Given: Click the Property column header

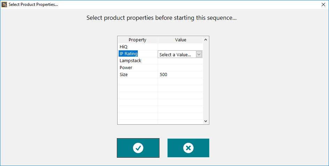Looking at the screenshot, I should (138, 40).
